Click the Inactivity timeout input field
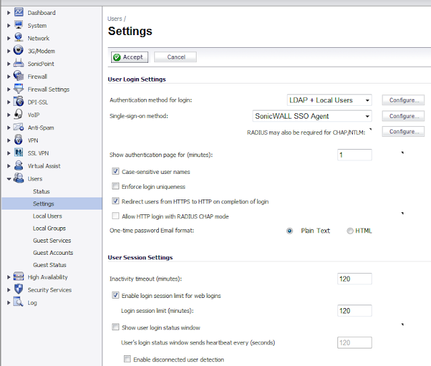This screenshot has height=366, width=431. [354, 279]
